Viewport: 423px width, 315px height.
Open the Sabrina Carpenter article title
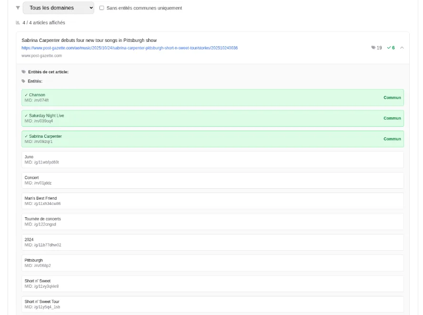click(89, 40)
